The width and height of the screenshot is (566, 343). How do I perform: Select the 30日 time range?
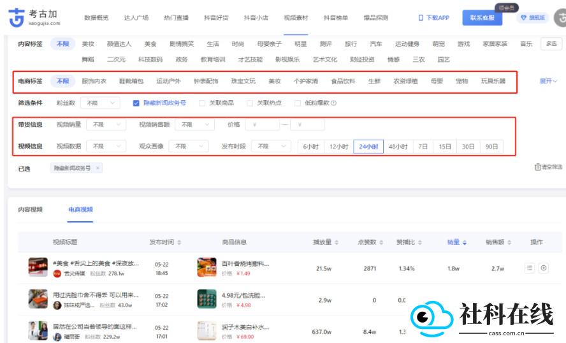(468, 147)
